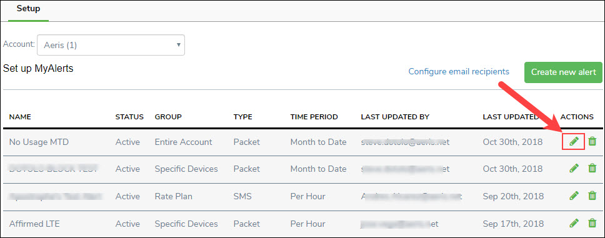Select the No Usage MTD alert name
This screenshot has height=238, width=605.
point(39,142)
